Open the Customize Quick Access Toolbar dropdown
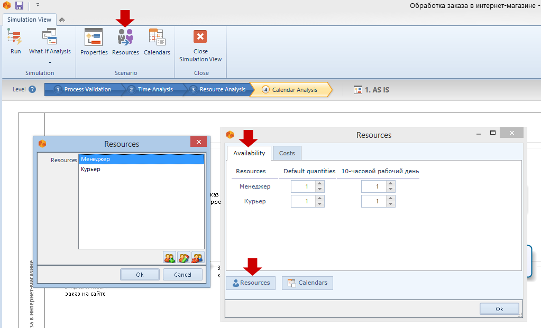 [x=38, y=5]
